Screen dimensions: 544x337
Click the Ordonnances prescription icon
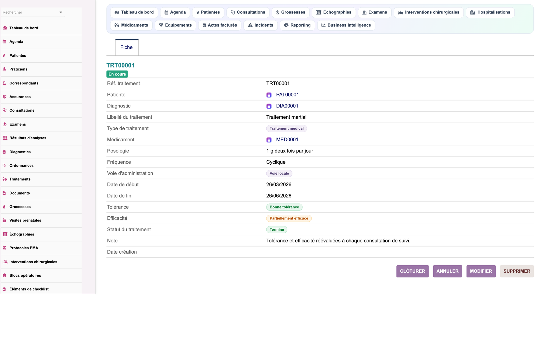[x=4, y=165]
